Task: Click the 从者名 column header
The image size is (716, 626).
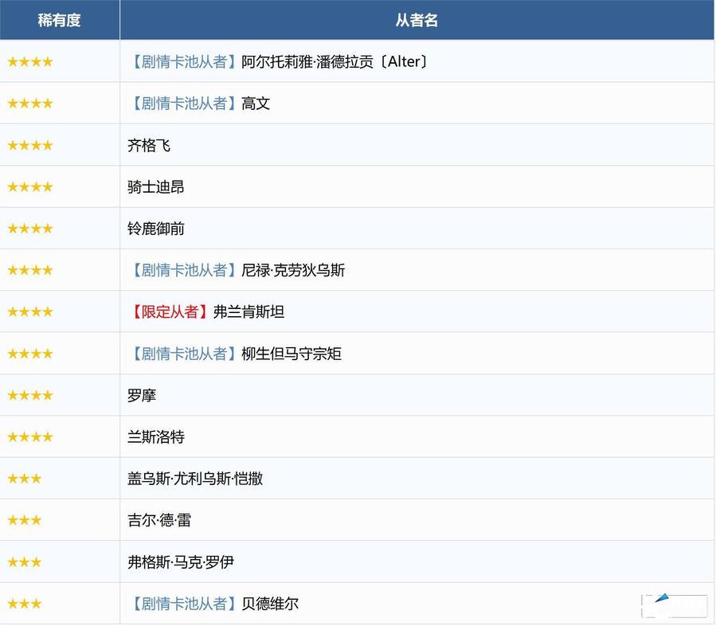Action: (417, 20)
